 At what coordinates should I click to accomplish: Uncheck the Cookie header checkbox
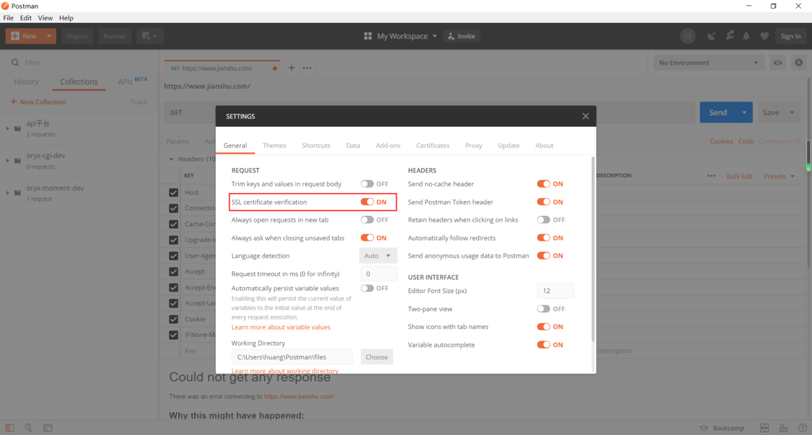pyautogui.click(x=174, y=319)
